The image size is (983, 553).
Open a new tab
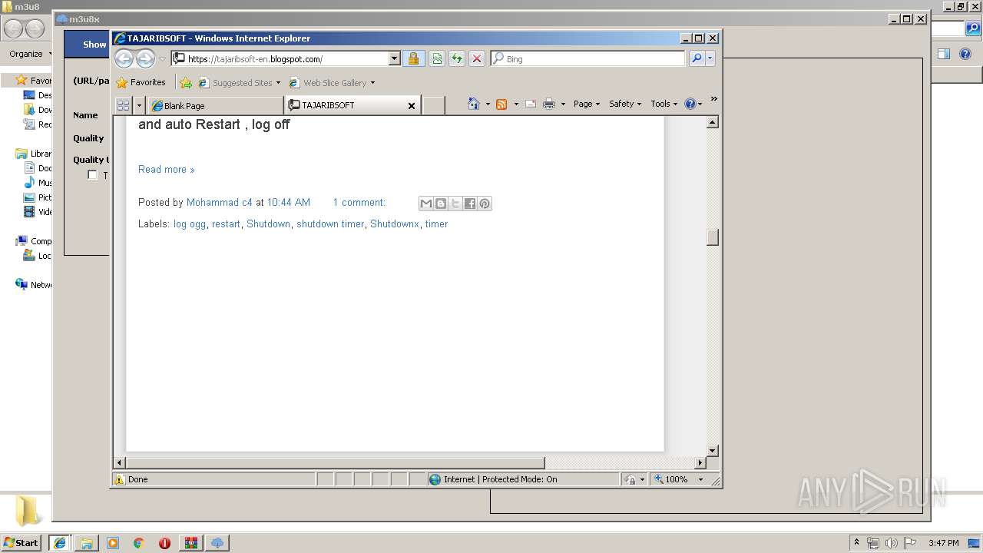point(433,106)
